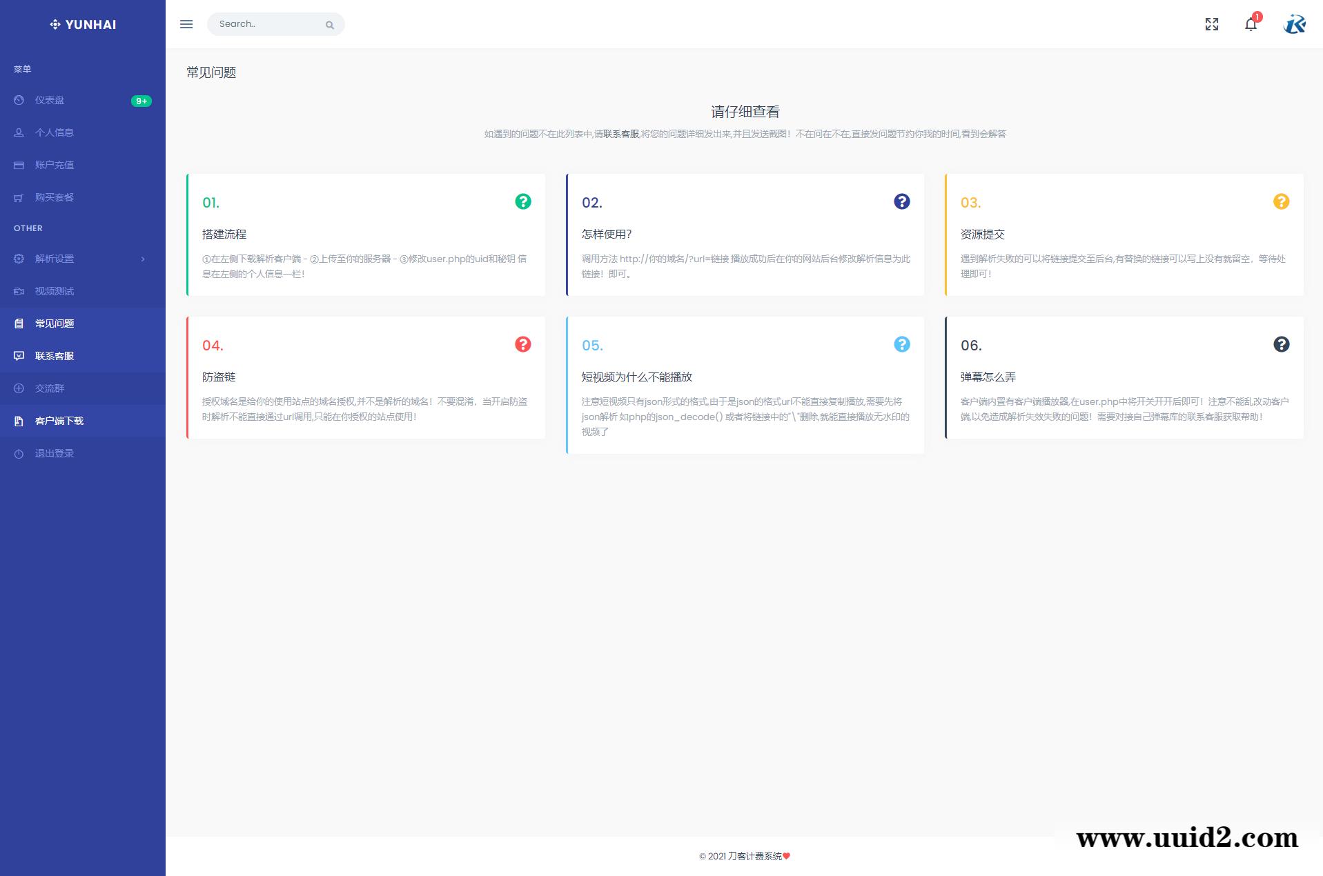This screenshot has height=876, width=1323.
Task: Expand the 解析设置 submenu
Action: (55, 259)
